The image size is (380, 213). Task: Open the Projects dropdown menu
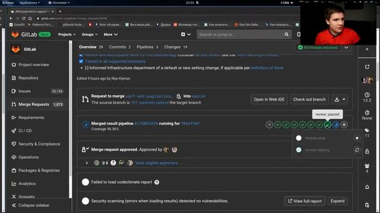(67, 34)
